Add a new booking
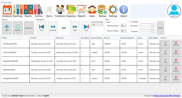Screen dimensions: 182x98 click(x=7, y=28)
